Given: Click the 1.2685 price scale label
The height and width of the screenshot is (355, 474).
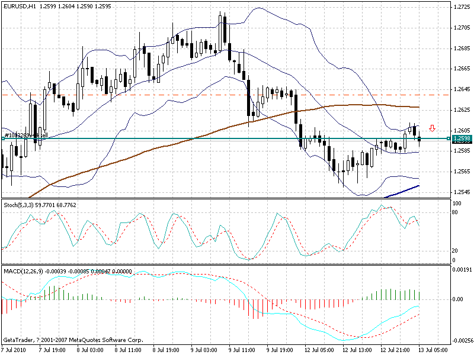Looking at the screenshot, I should coord(462,49).
